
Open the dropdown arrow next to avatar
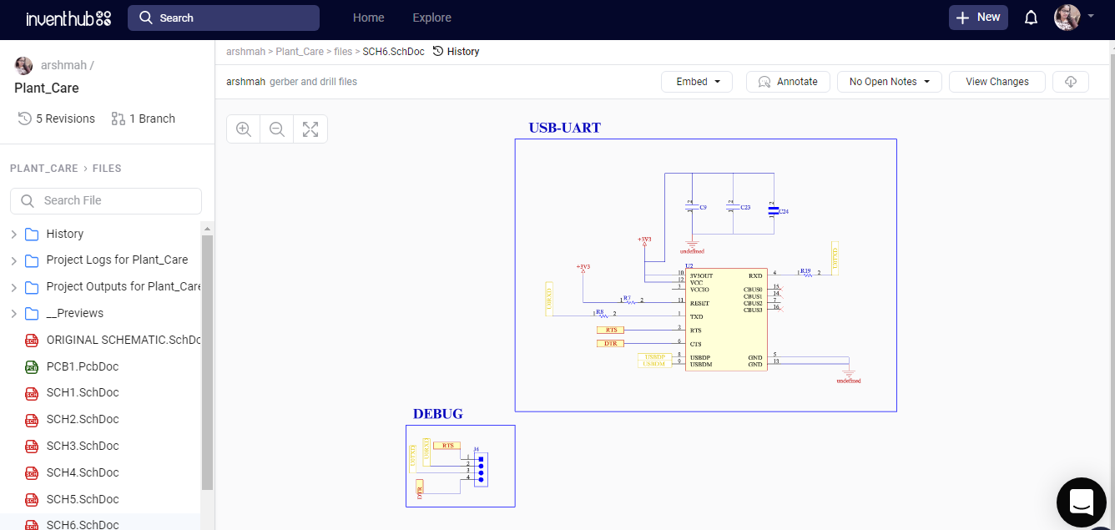tap(1091, 16)
